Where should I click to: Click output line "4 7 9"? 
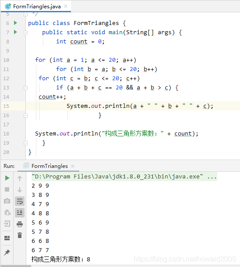(40, 204)
